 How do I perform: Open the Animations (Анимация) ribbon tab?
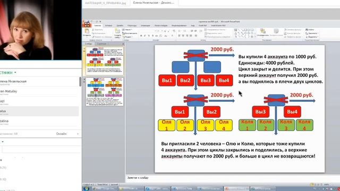(145, 25)
